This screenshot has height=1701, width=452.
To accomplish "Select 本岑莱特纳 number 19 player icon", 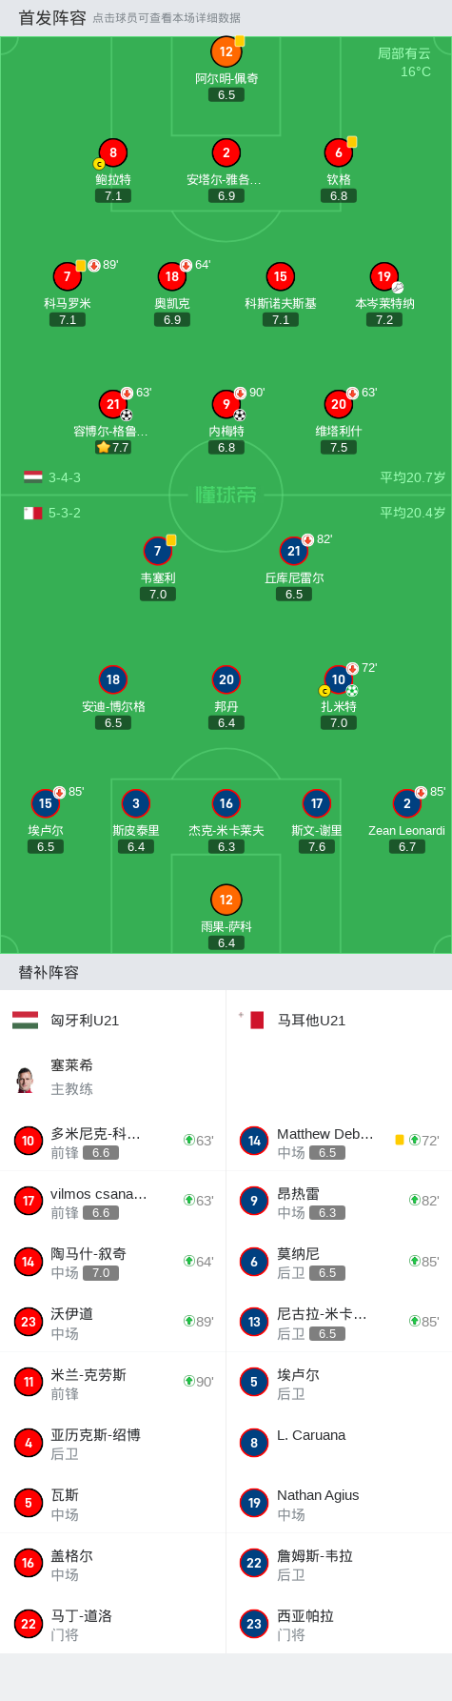I will tap(384, 276).
